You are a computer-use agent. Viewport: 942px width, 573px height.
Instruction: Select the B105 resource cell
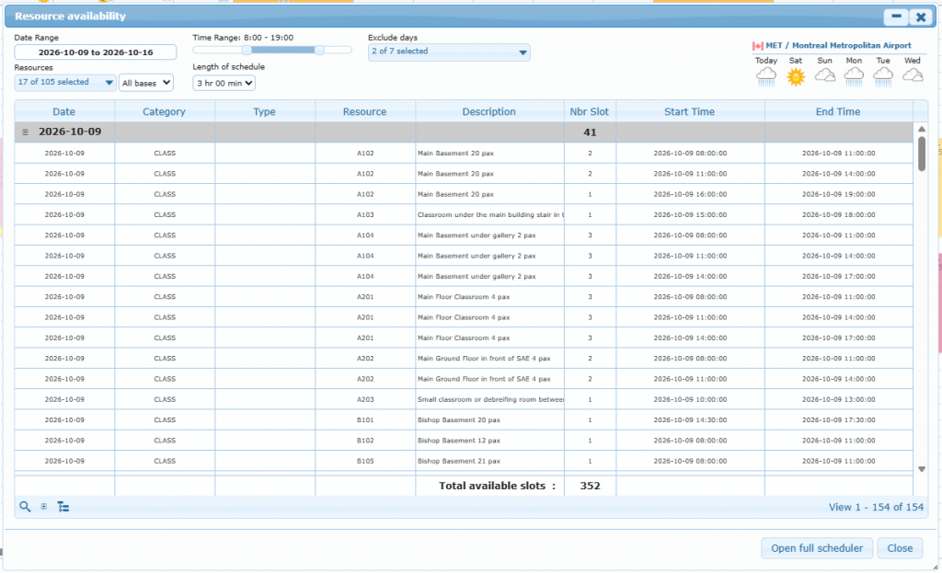pos(365,461)
